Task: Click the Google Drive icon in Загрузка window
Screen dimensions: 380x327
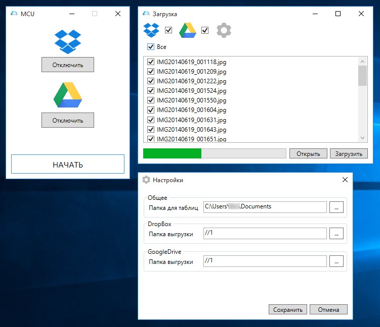Action: (188, 30)
